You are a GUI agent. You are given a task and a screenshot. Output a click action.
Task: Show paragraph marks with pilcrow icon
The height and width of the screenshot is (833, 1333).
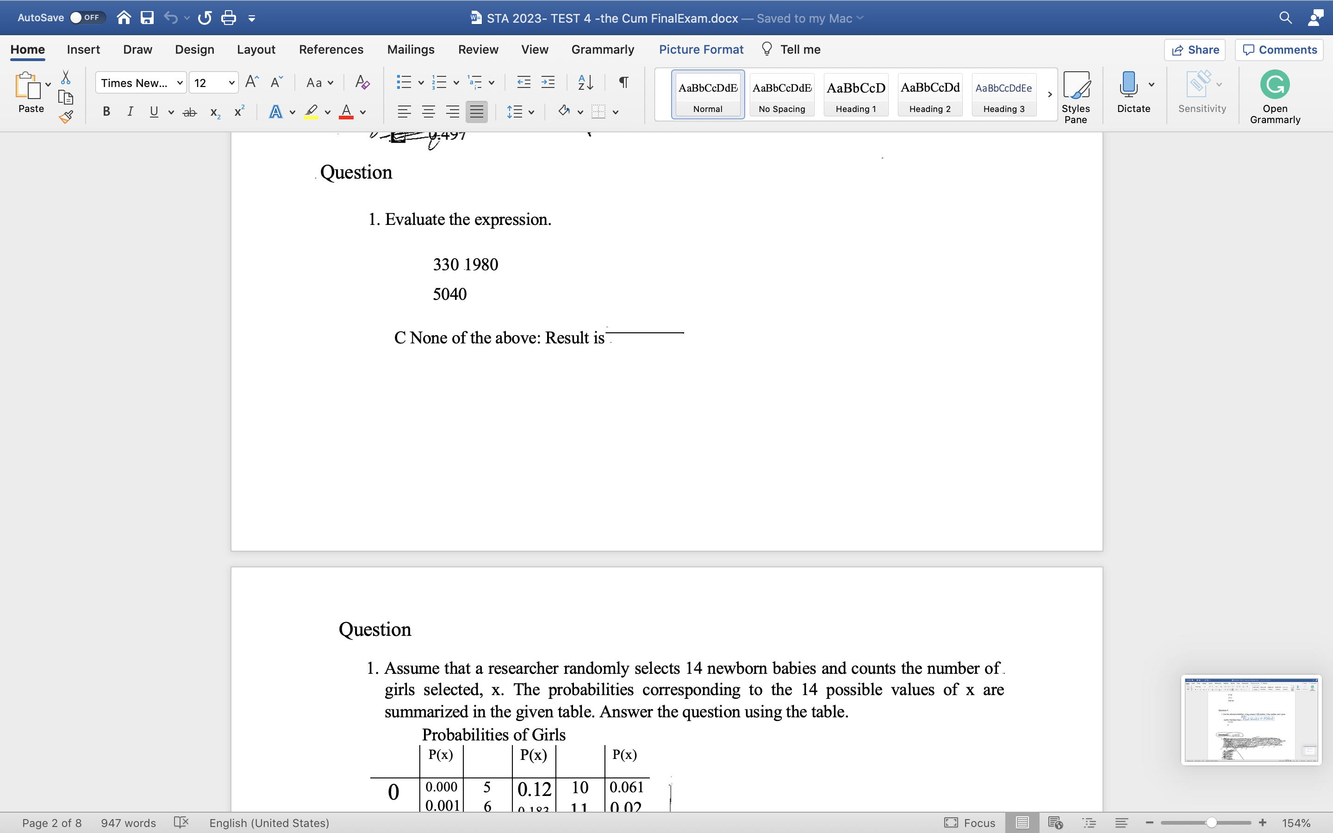tap(623, 83)
